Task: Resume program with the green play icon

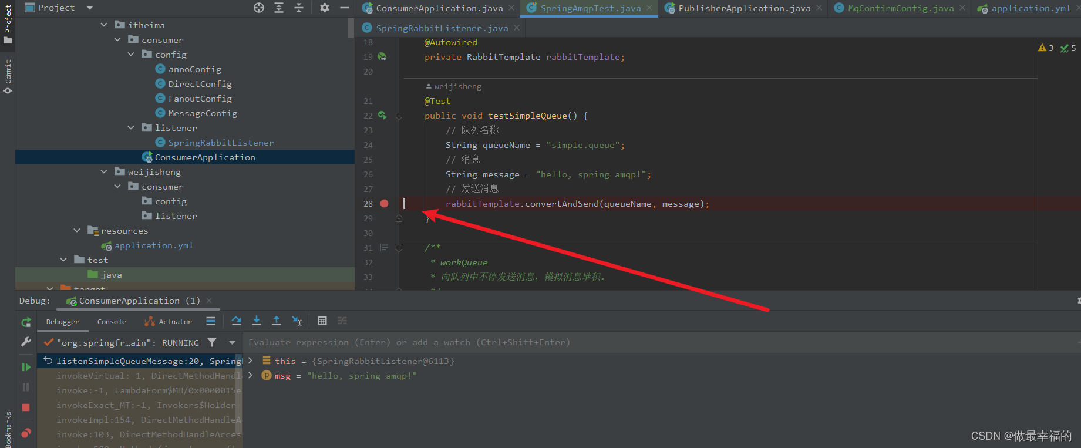Action: pos(26,367)
